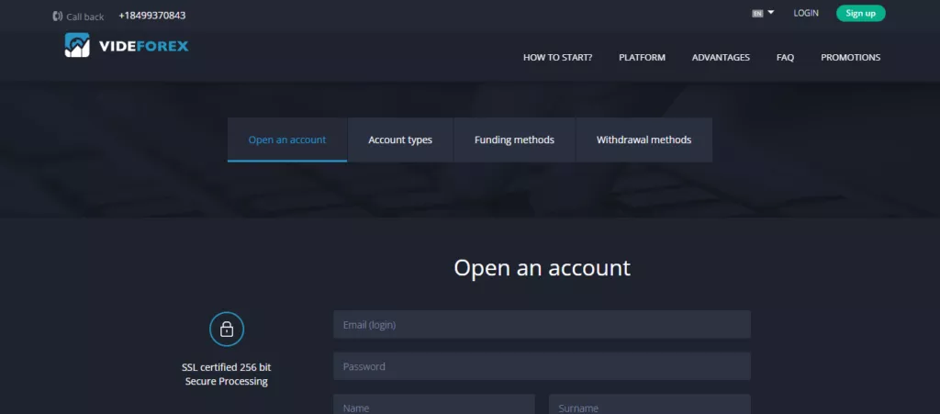Click the Open an account heading
Screen dimensions: 940x414
pyautogui.click(x=542, y=268)
